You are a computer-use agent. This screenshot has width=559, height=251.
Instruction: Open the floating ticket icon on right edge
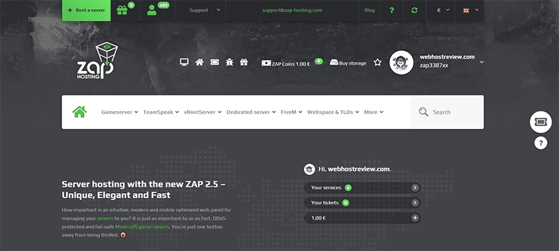click(x=540, y=122)
